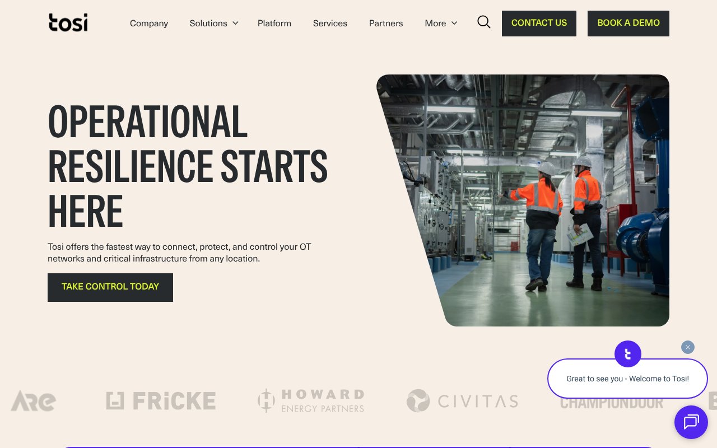717x448 pixels.
Task: Click the chevron next to Solutions
Action: click(235, 23)
